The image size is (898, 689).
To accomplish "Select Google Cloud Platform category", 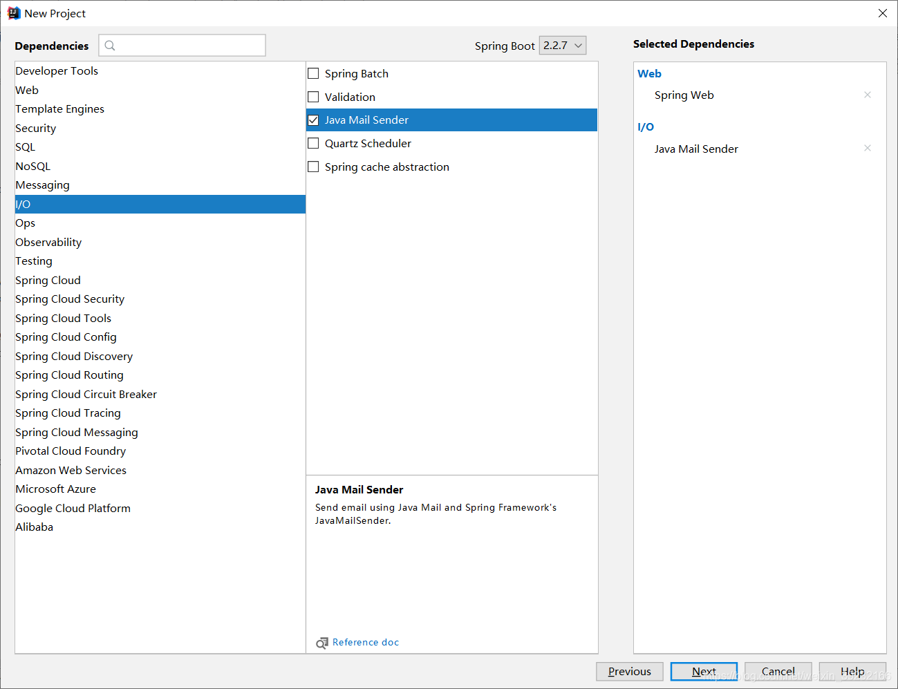I will coord(160,508).
